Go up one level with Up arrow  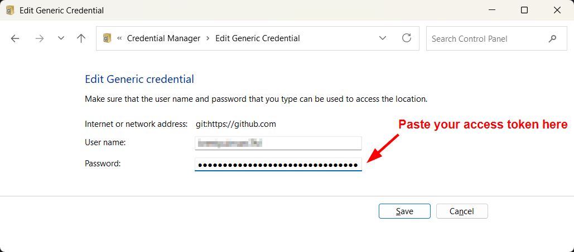tap(81, 38)
